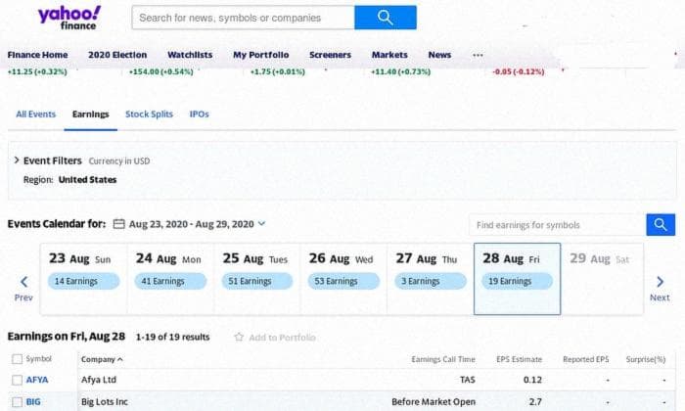Click the 3 Earnings pill for 27 Aug
The height and width of the screenshot is (411, 685).
click(x=431, y=281)
